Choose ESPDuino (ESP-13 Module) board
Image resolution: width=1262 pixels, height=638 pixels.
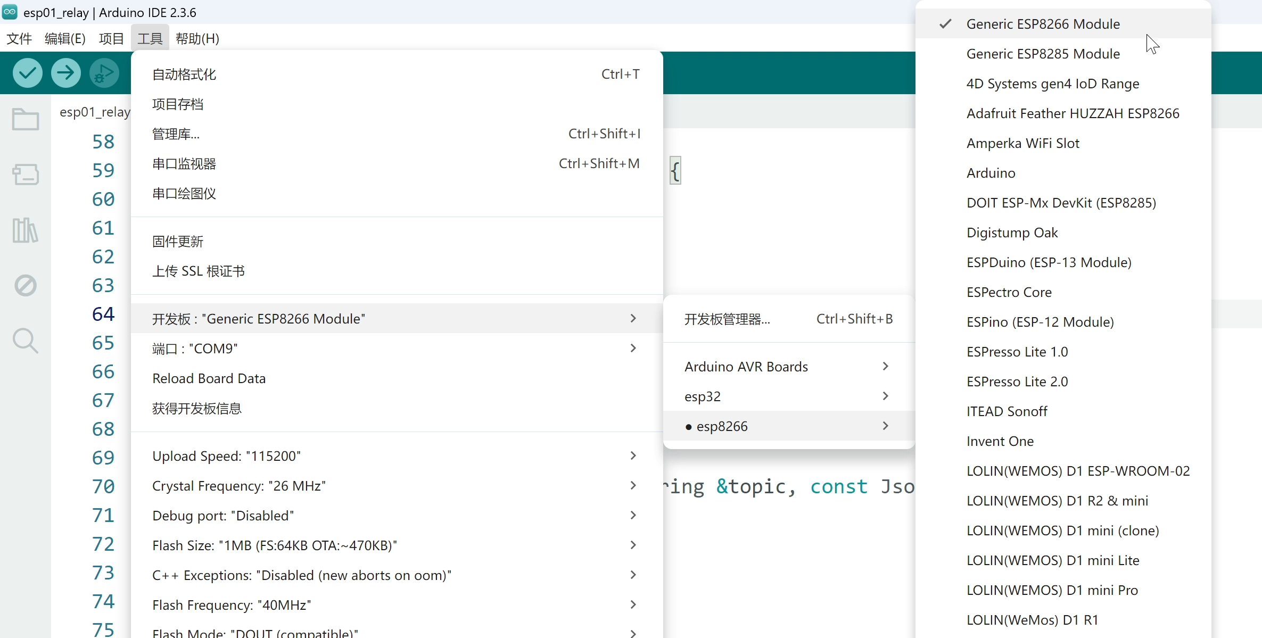[1063, 262]
